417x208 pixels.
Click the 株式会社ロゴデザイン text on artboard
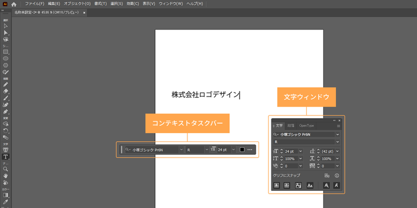206,95
